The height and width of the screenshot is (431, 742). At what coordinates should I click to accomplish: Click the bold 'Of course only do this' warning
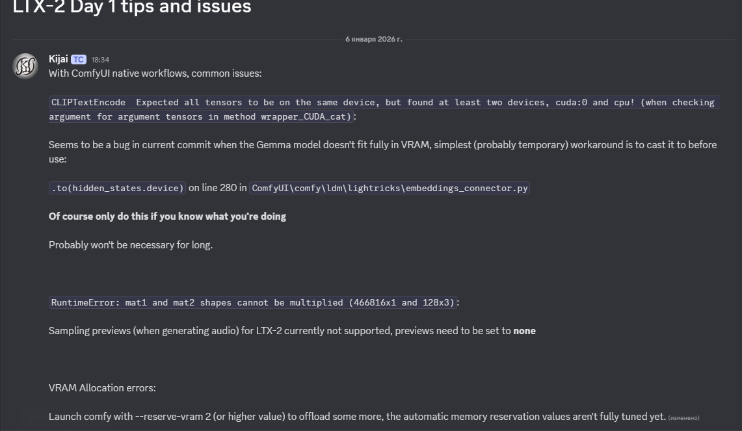click(167, 216)
